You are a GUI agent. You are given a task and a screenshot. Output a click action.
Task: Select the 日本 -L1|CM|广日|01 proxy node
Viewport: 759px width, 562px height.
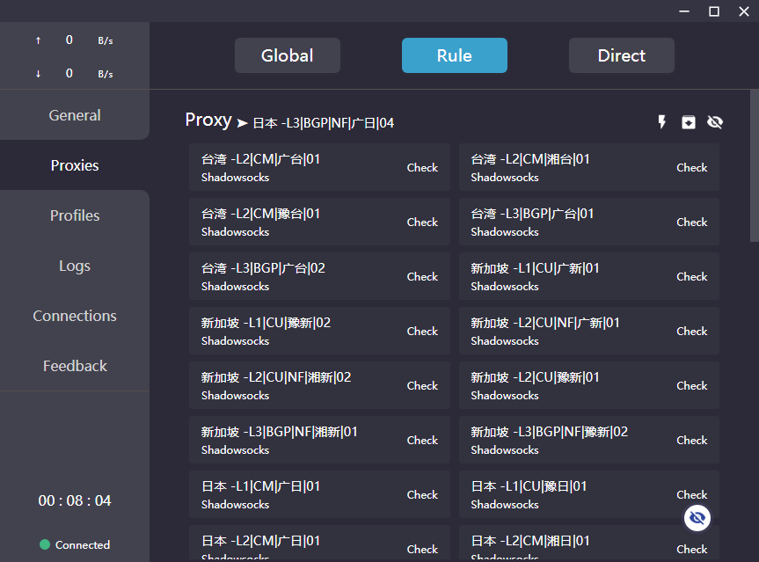point(290,494)
